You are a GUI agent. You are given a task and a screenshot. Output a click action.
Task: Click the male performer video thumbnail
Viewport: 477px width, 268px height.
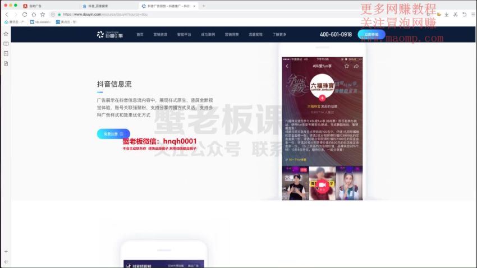[x=295, y=183]
